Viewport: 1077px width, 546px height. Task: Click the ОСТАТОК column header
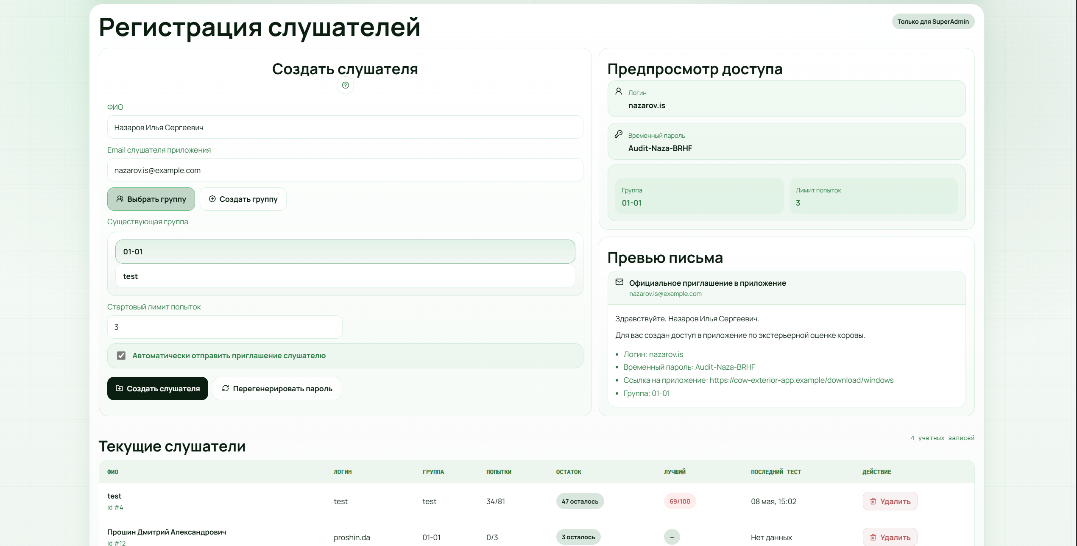click(x=569, y=472)
